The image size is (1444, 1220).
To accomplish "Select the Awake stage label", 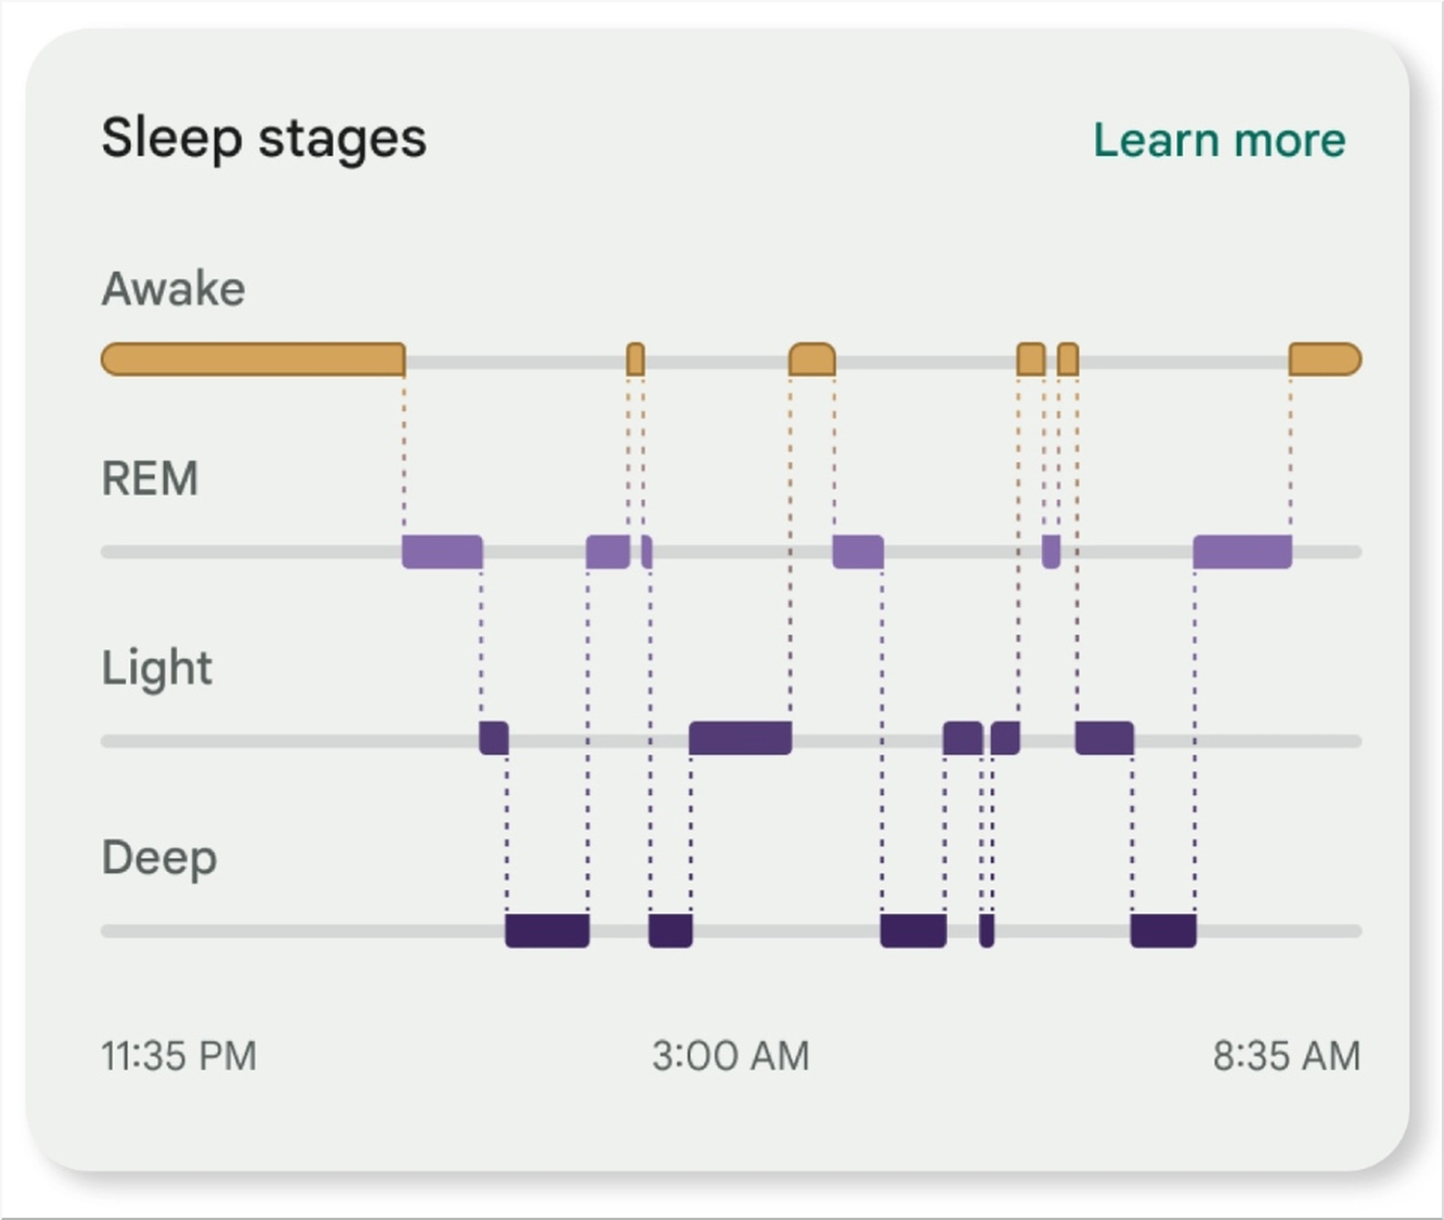I will [x=174, y=288].
